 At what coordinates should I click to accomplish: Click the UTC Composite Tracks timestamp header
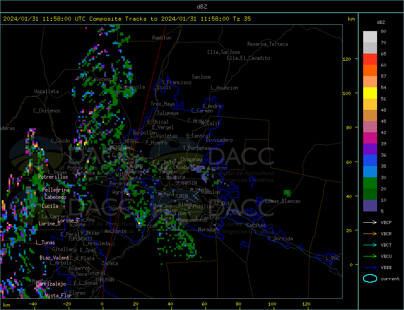click(127, 19)
